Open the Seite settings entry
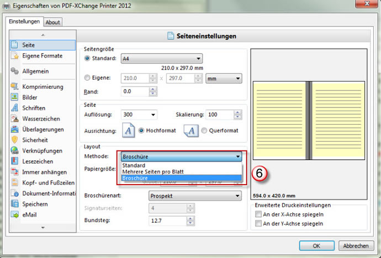The width and height of the screenshot is (381, 258). 43,45
